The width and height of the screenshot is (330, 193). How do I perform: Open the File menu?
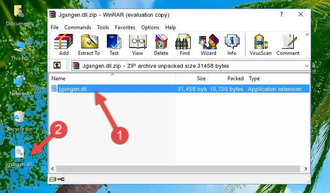(54, 27)
